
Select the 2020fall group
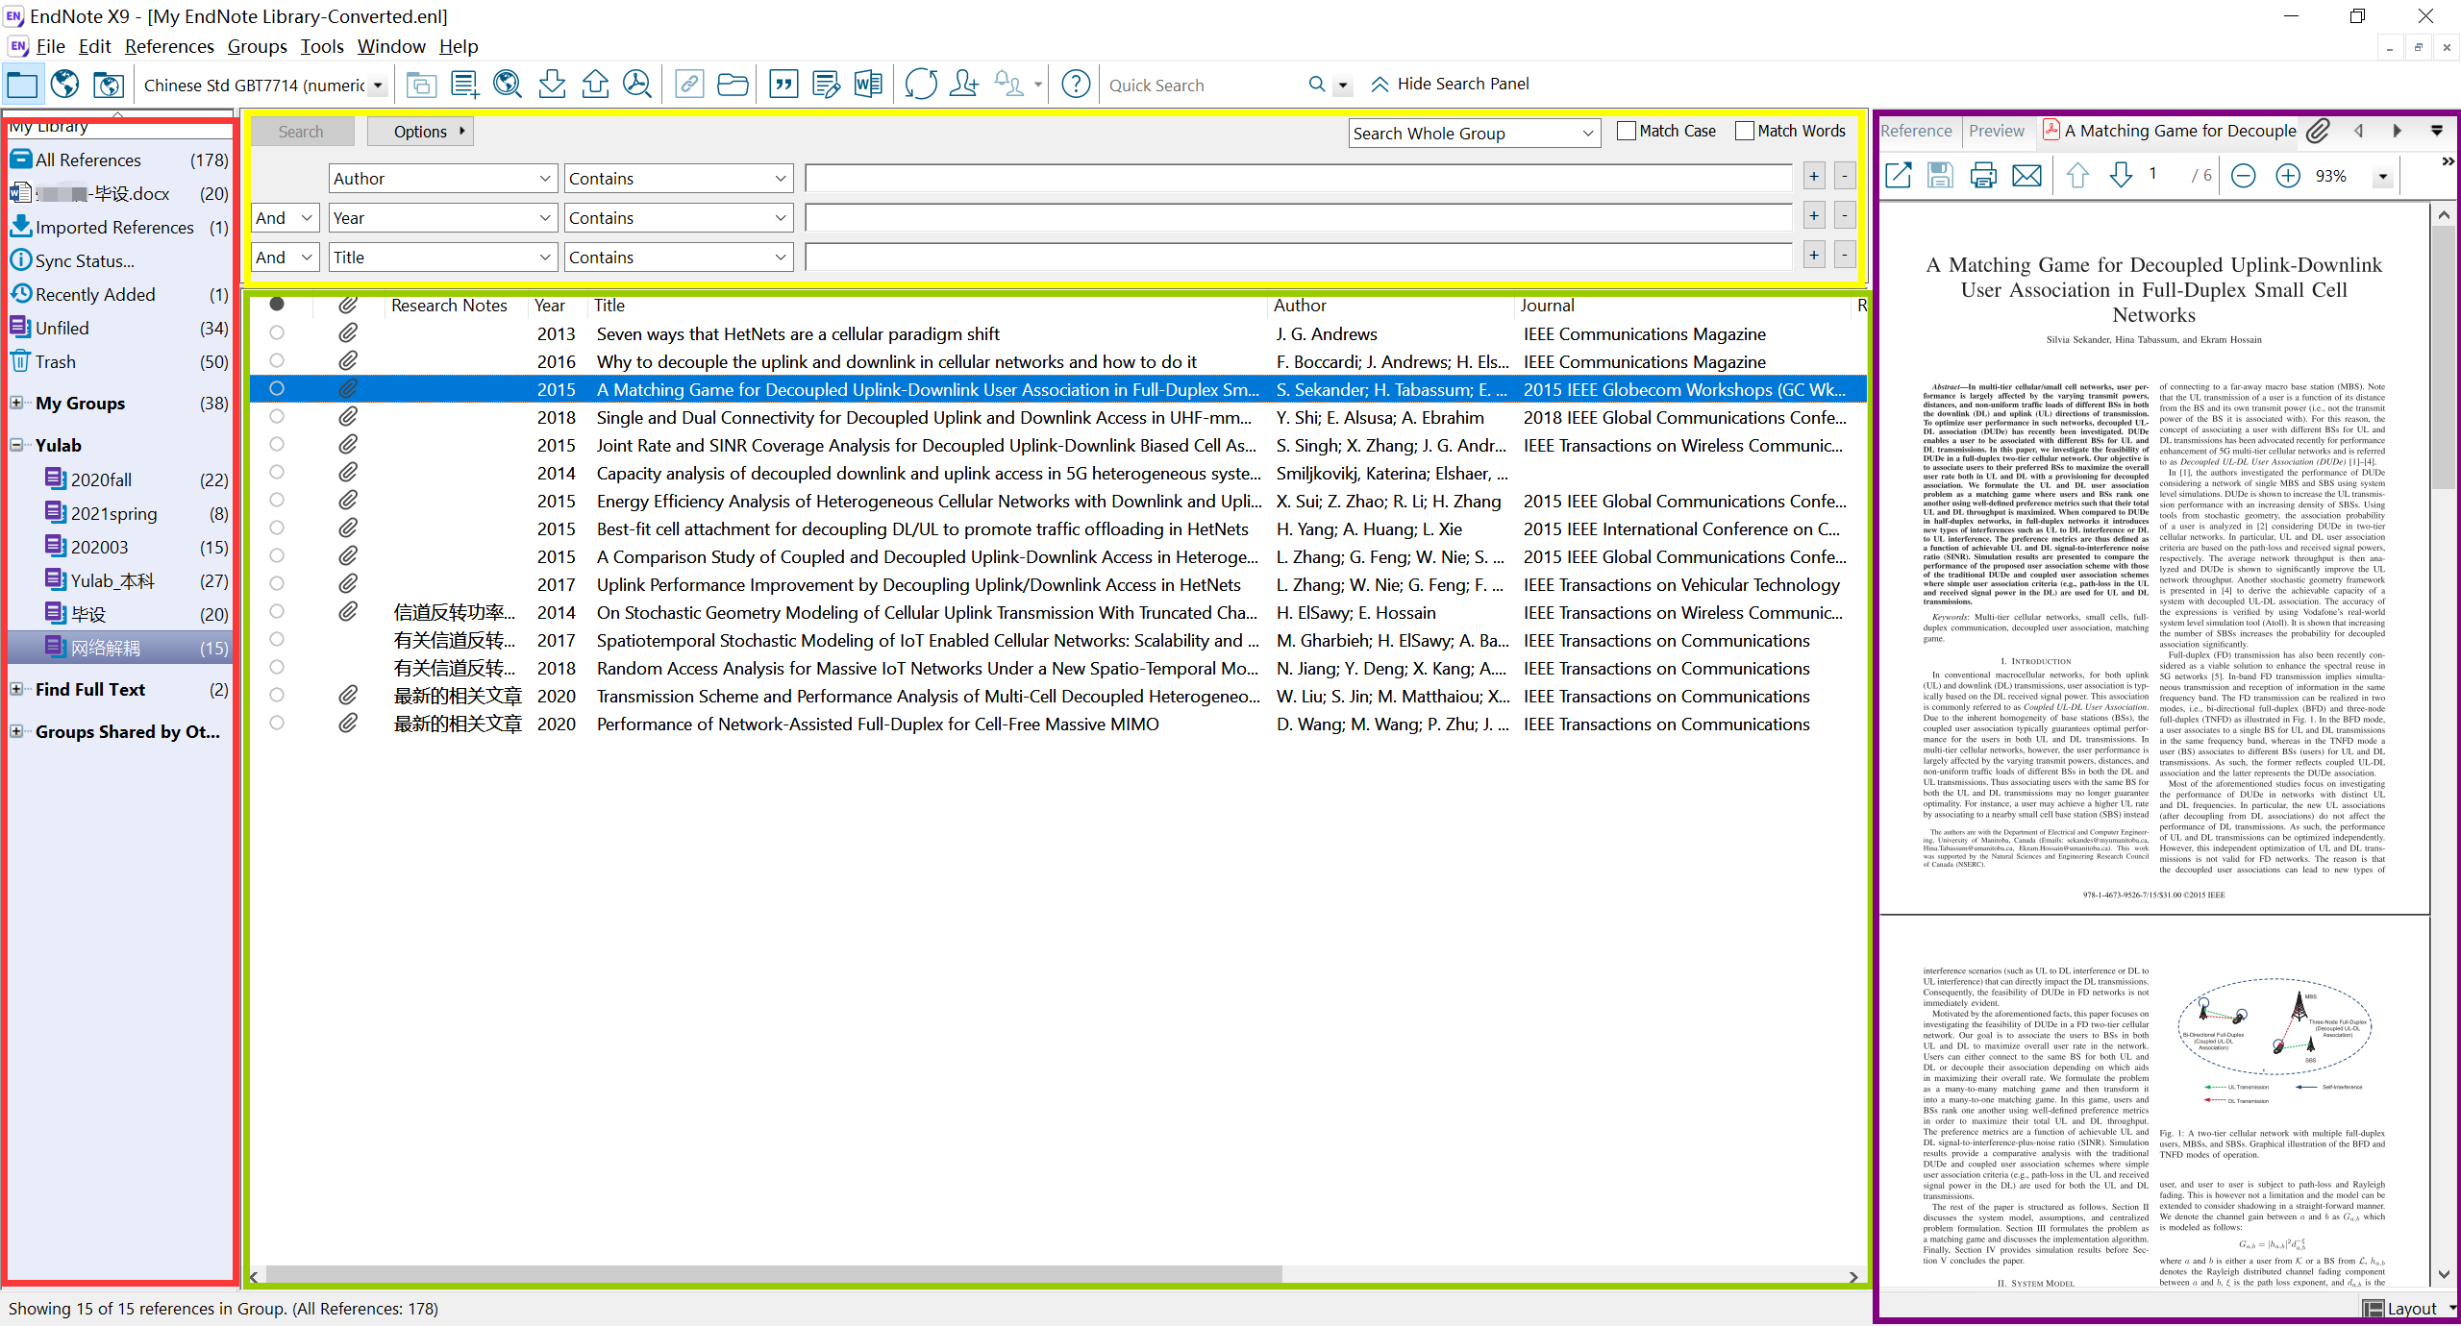pyautogui.click(x=121, y=479)
